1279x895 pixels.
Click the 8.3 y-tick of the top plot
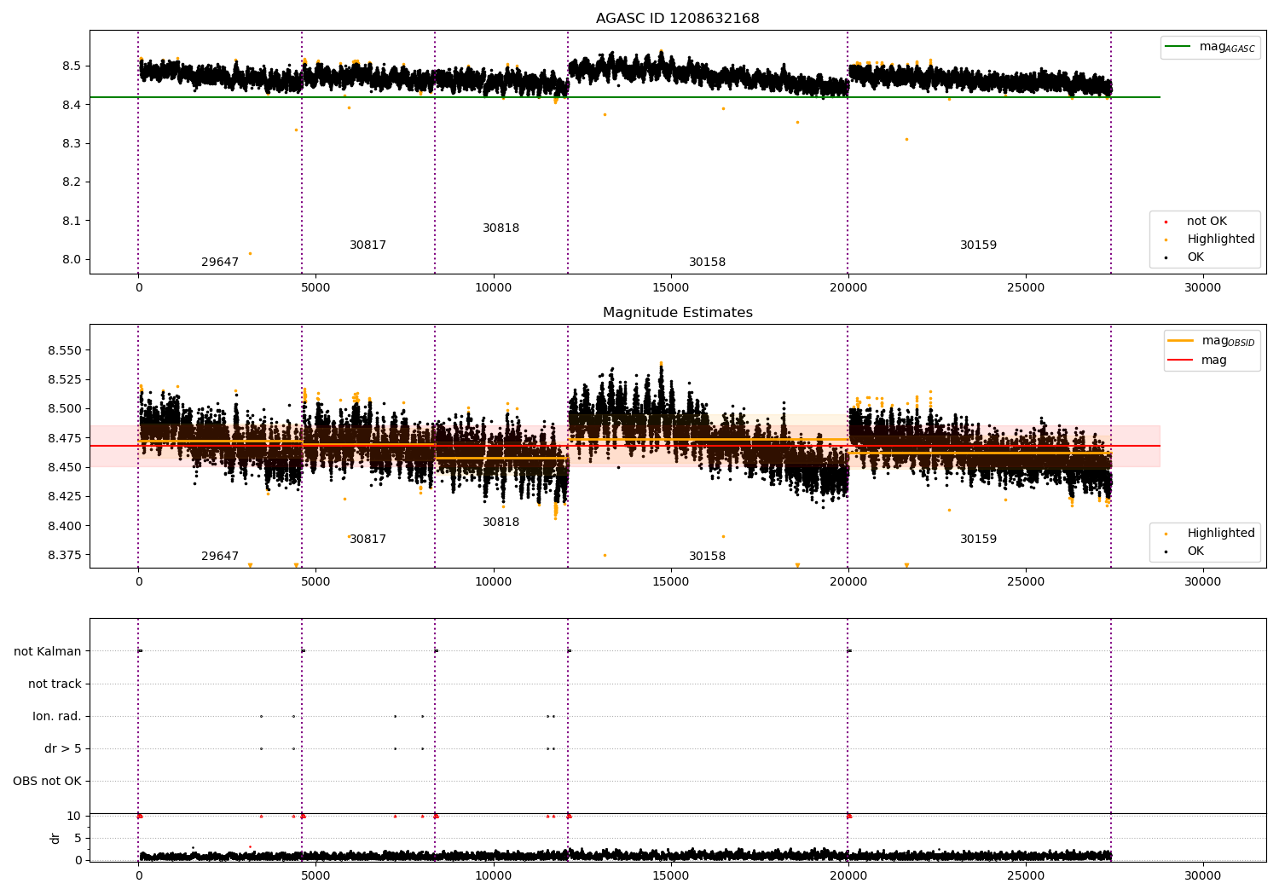coord(72,143)
